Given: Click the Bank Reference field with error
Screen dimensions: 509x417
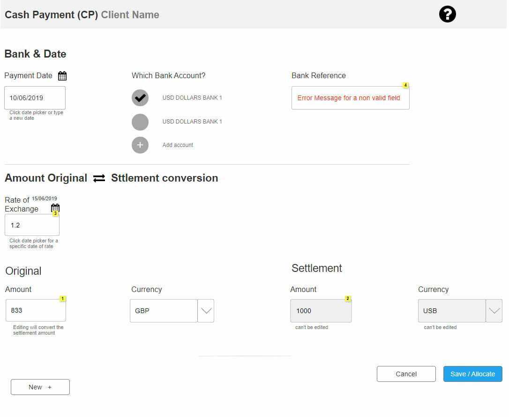Looking at the screenshot, I should click(x=350, y=98).
